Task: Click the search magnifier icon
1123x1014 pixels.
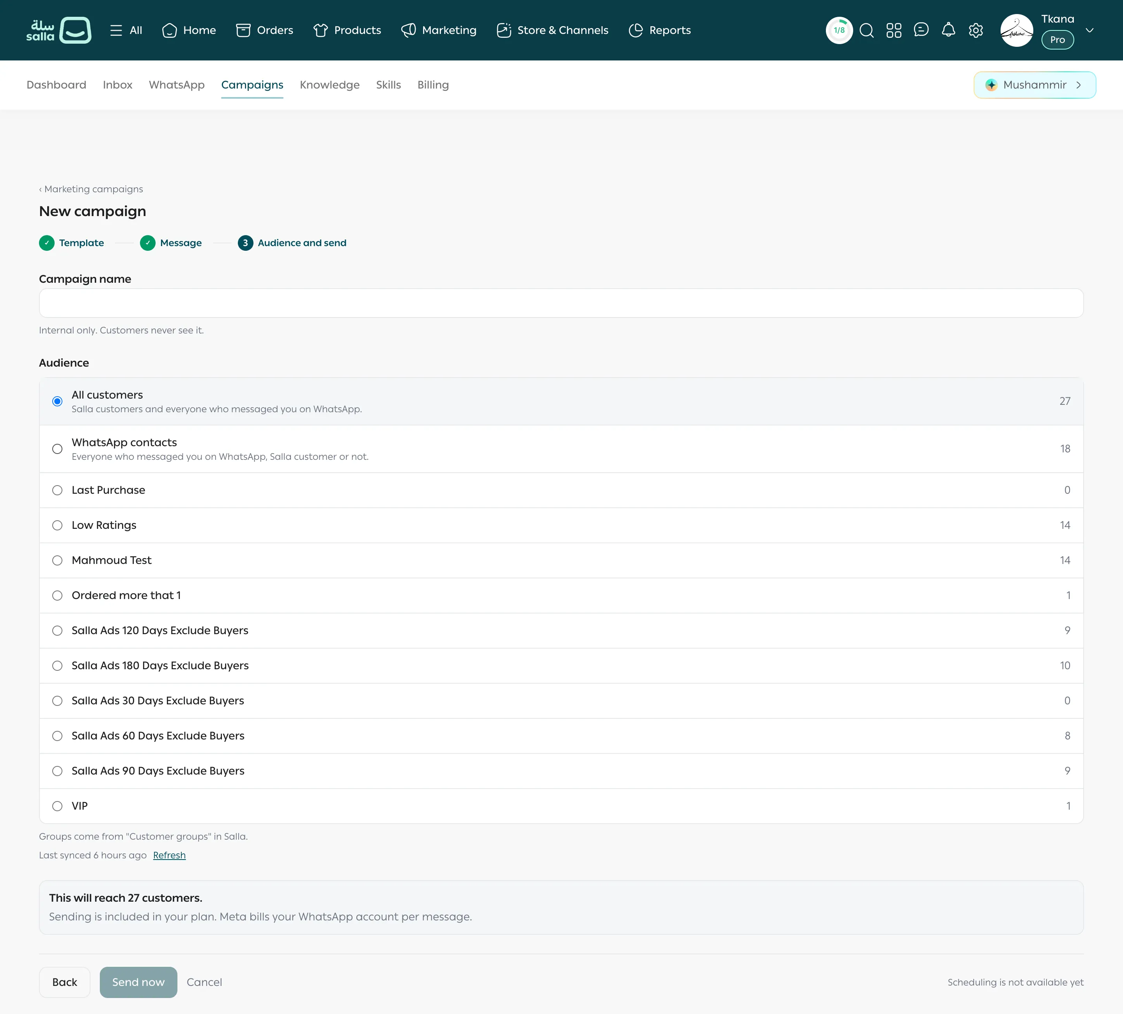Action: 866,30
